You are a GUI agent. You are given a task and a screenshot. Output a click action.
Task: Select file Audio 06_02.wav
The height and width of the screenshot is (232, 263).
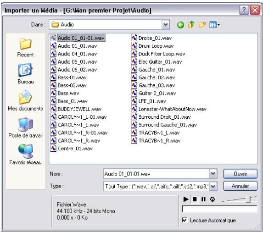point(73,70)
